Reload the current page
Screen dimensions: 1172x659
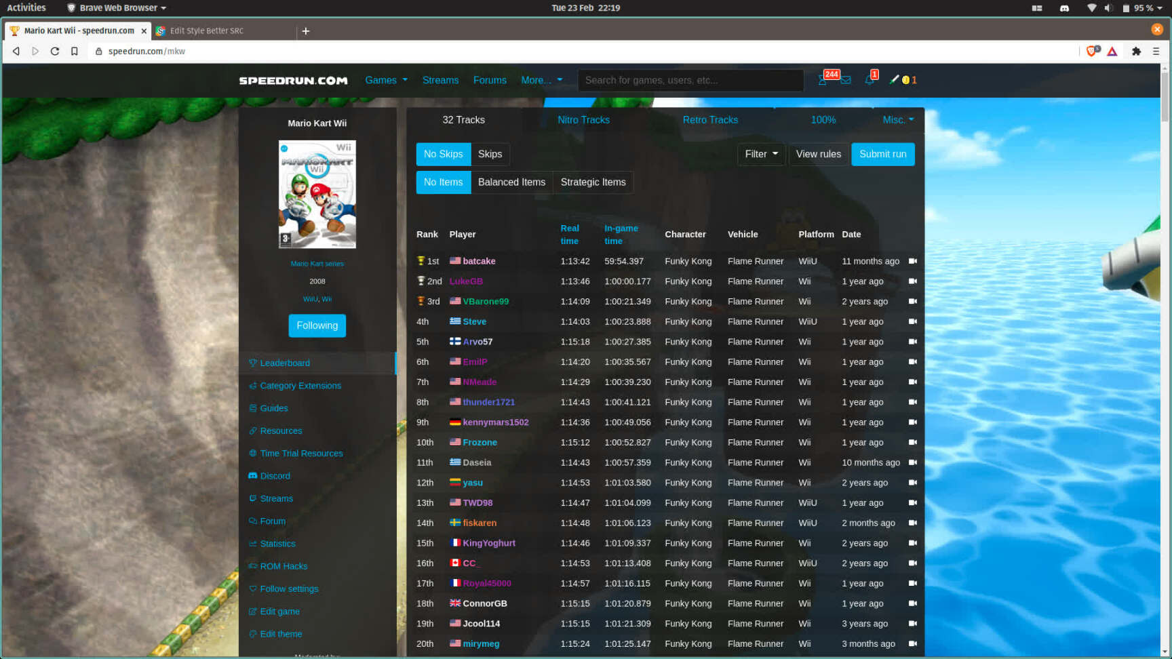pos(55,52)
